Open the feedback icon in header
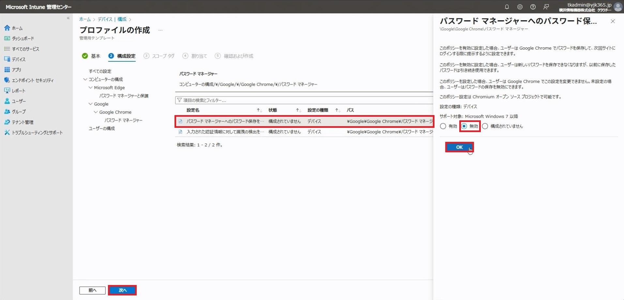The height and width of the screenshot is (300, 624). pos(546,7)
